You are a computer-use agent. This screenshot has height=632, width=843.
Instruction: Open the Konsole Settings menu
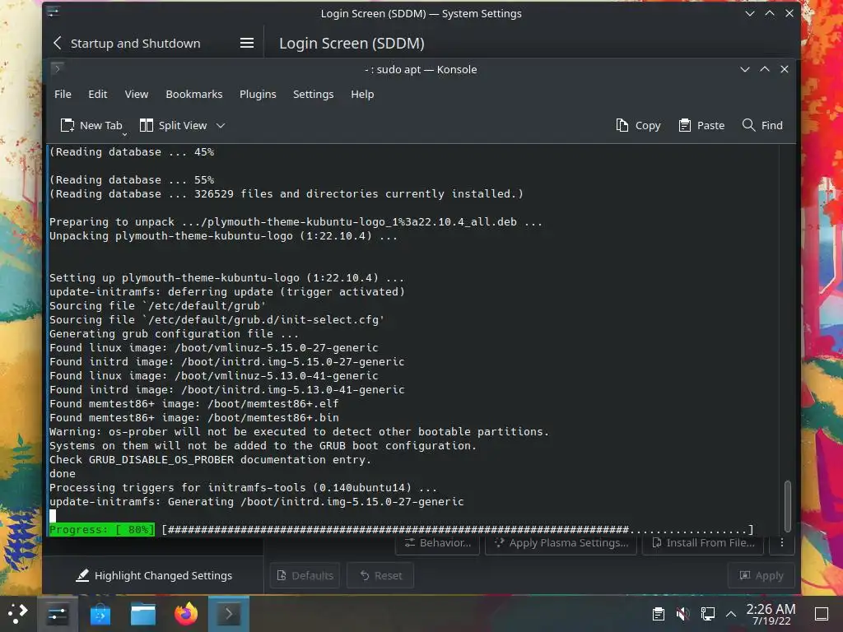coord(314,94)
